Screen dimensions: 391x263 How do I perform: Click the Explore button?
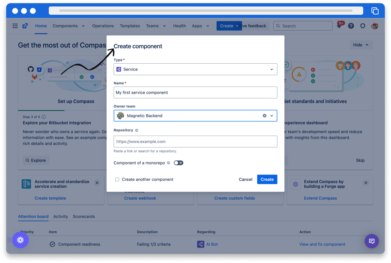pyautogui.click(x=36, y=160)
